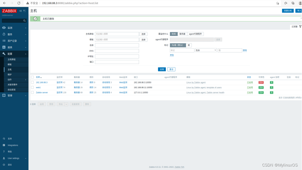Expand the 资产记录 menu section
This screenshot has width=302, height=170.
[26, 41]
